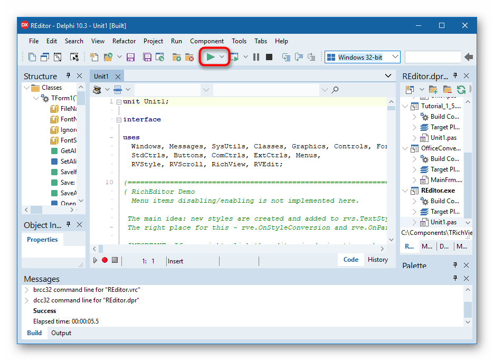Image resolution: width=494 pixels, height=361 pixels.
Task: Toggle the pin on REditor.dpr project panel
Action: (455, 75)
